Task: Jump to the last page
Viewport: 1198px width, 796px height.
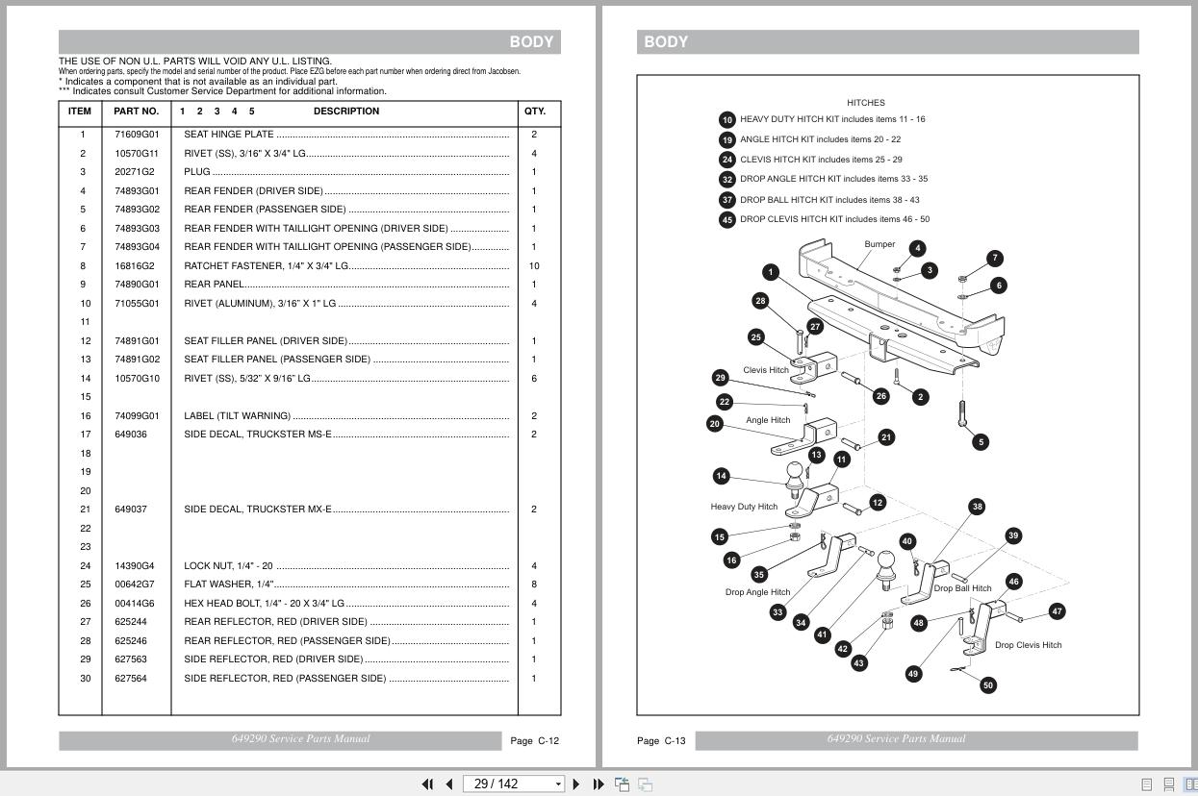Action: point(598,784)
